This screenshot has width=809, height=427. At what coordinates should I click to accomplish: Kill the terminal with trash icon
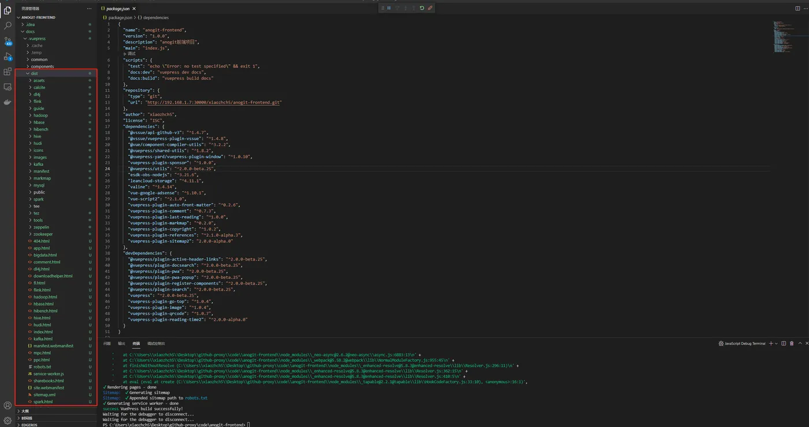tap(792, 343)
